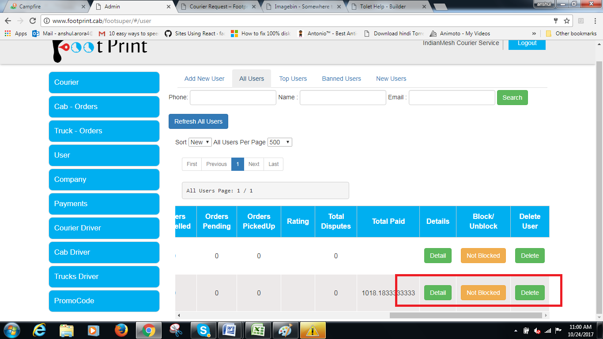Open 'Sites Using React' GitHub bookmark
This screenshot has width=603, height=339.
pyautogui.click(x=195, y=34)
